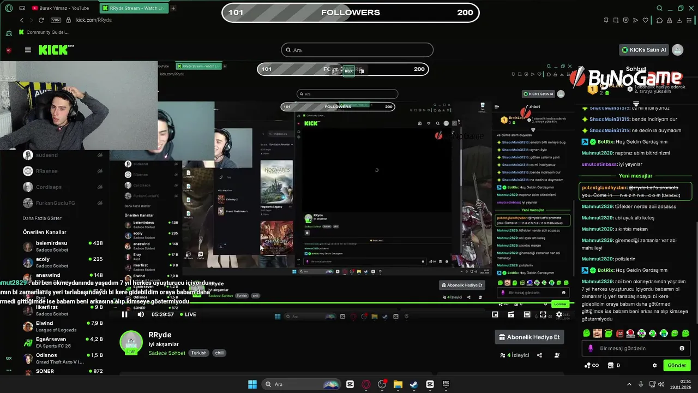Image resolution: width=698 pixels, height=393 pixels.
Task: Open browser downloads icon
Action: pyautogui.click(x=679, y=20)
